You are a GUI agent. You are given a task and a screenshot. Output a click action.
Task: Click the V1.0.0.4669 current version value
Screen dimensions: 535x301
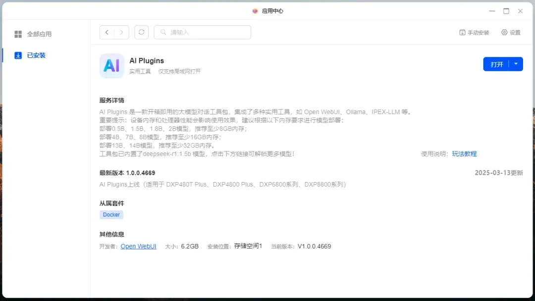(x=314, y=246)
